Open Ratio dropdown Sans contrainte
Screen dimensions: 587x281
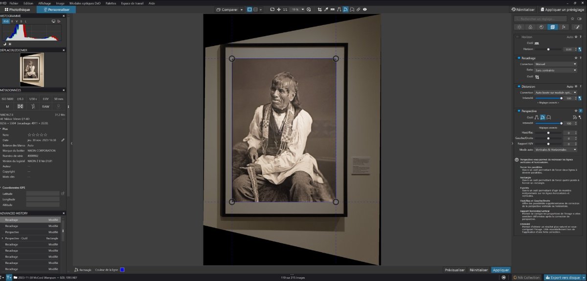(556, 70)
